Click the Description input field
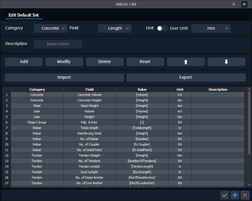252x201 pixels. 58,44
